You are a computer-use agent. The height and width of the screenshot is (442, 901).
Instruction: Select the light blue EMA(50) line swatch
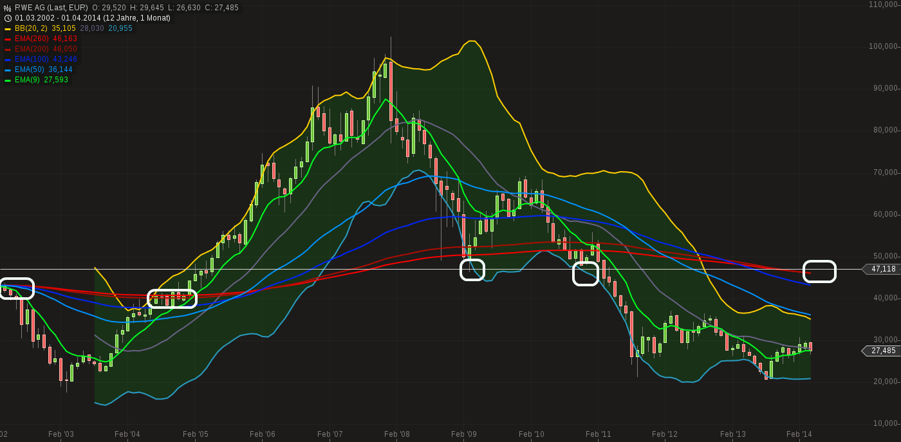pos(8,69)
